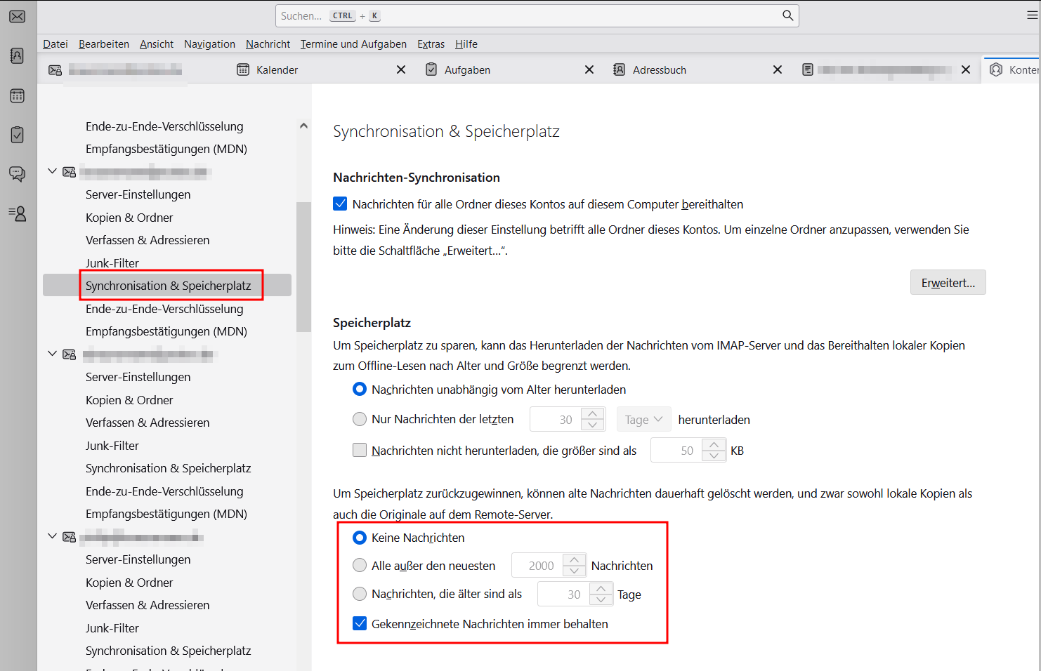Select 'Kopien & Ordner' under first account
1041x671 pixels.
tap(129, 218)
